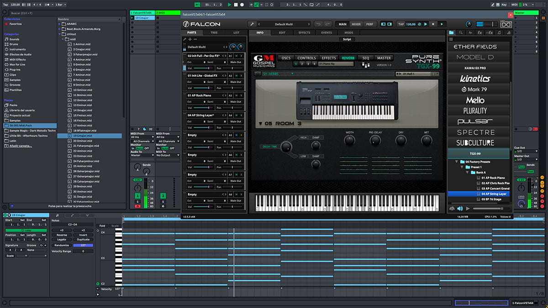The width and height of the screenshot is (548, 308).
Task: Arm the round Record button in the transport bar
Action: [242, 4]
